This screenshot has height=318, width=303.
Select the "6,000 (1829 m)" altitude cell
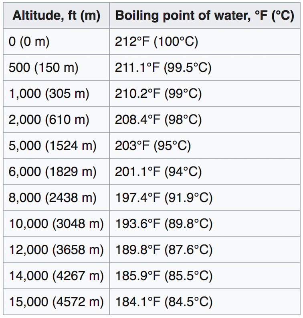(53, 172)
